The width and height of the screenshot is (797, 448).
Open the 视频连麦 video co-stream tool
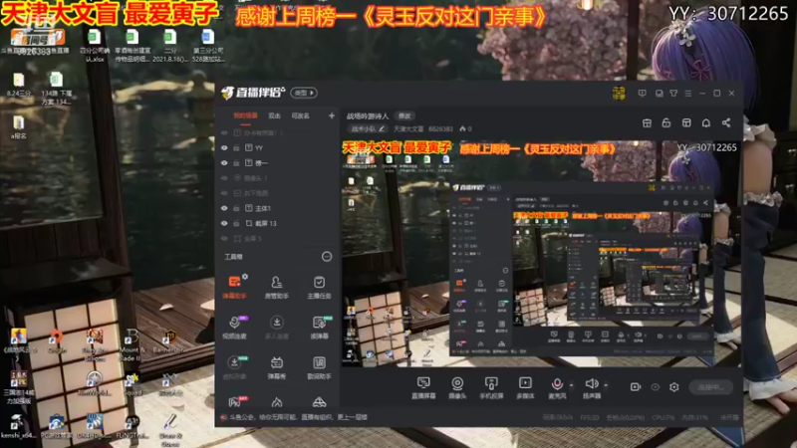(x=234, y=328)
